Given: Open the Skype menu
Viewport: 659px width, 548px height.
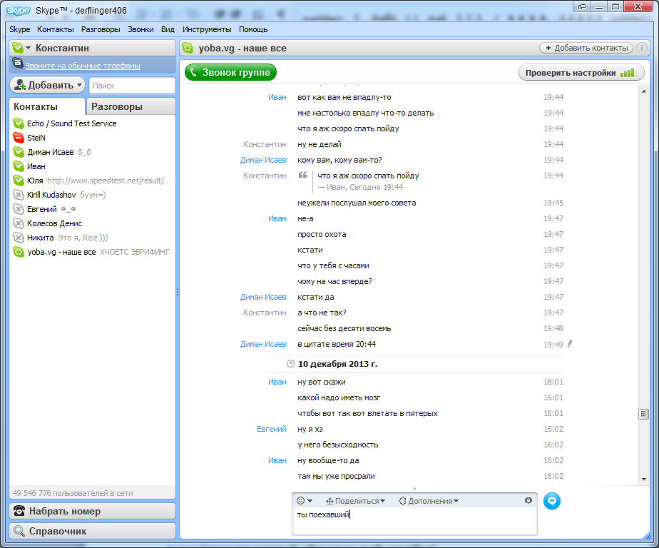Looking at the screenshot, I should 20,29.
